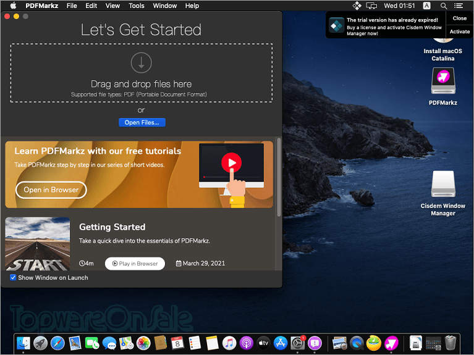Open Safari from the Dock
The image size is (474, 355).
pos(57,343)
